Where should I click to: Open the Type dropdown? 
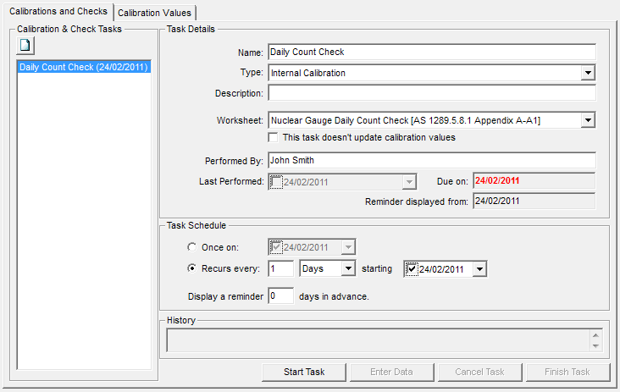coord(588,73)
